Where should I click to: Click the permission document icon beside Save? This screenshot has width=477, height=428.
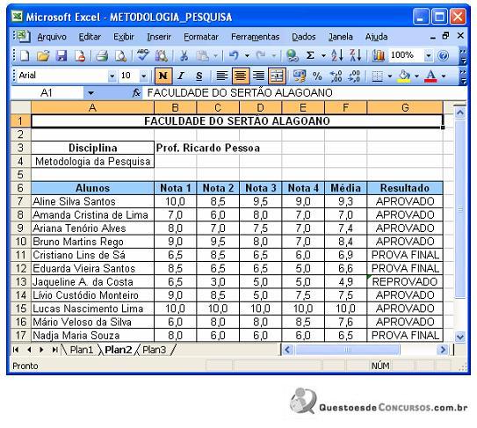80,55
